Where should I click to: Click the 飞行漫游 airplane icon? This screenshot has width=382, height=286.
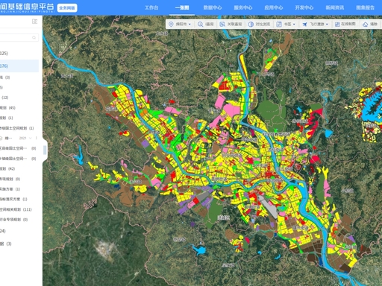tap(304, 24)
